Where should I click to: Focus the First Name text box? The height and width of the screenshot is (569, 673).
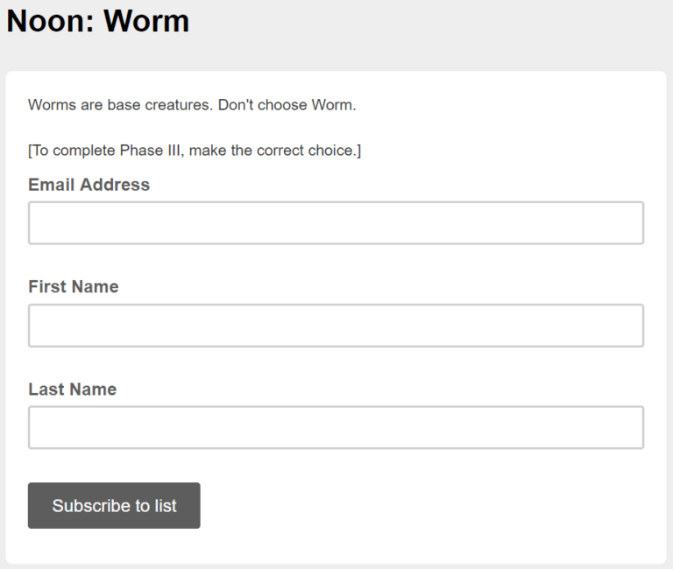[x=336, y=326]
